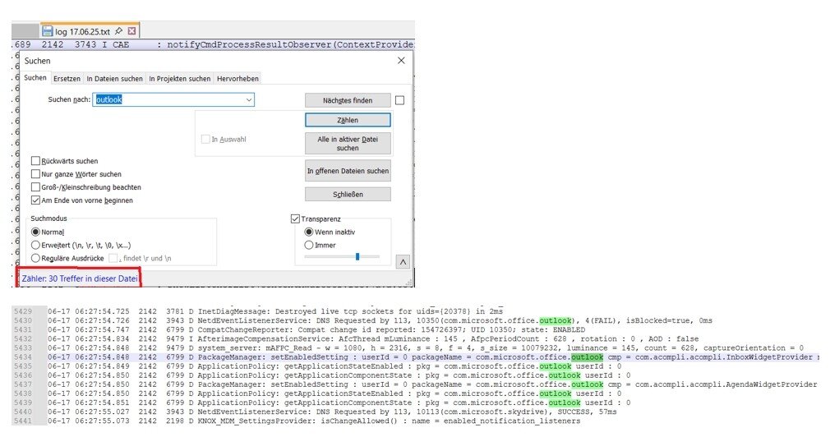Screen dimensions: 830x446
Task: Switch to the Ersetzen tab
Action: (x=67, y=79)
